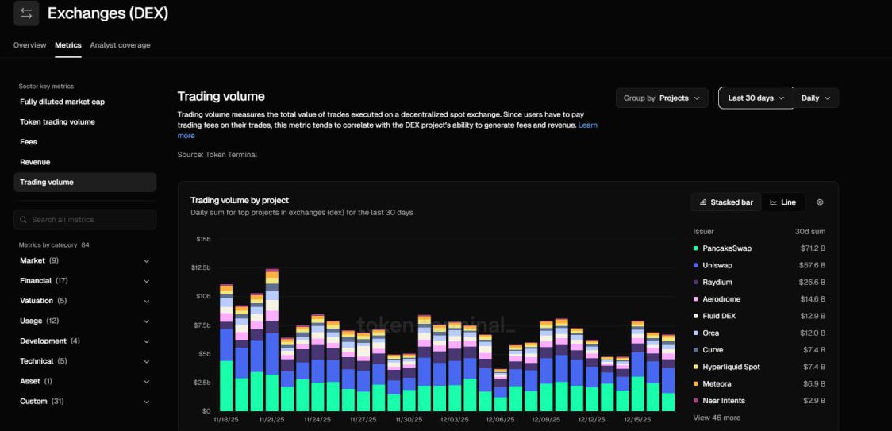Screen dimensions: 892x431
Task: Switch chart to Line view
Action: (x=782, y=202)
